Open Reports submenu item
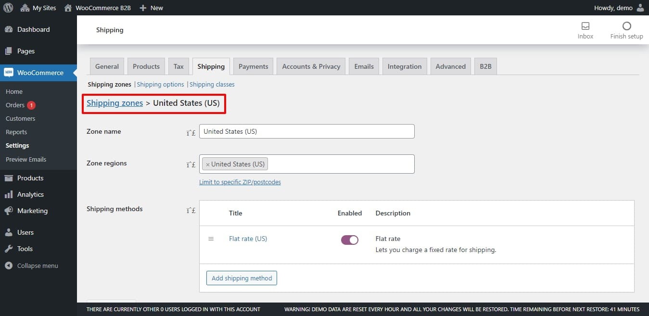 (16, 132)
